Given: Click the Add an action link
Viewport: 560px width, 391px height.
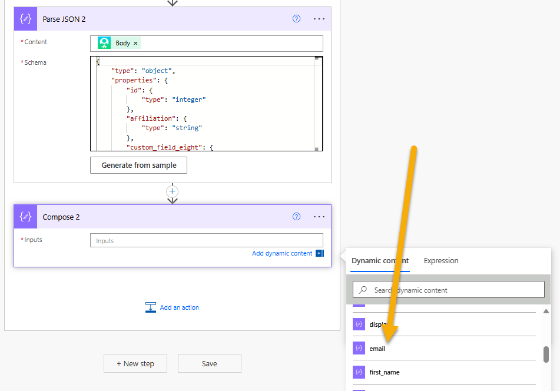Looking at the screenshot, I should pyautogui.click(x=179, y=307).
